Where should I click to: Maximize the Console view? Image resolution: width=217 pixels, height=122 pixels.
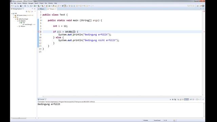(203, 99)
